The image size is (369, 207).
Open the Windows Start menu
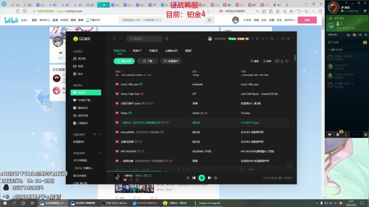(x=5, y=203)
